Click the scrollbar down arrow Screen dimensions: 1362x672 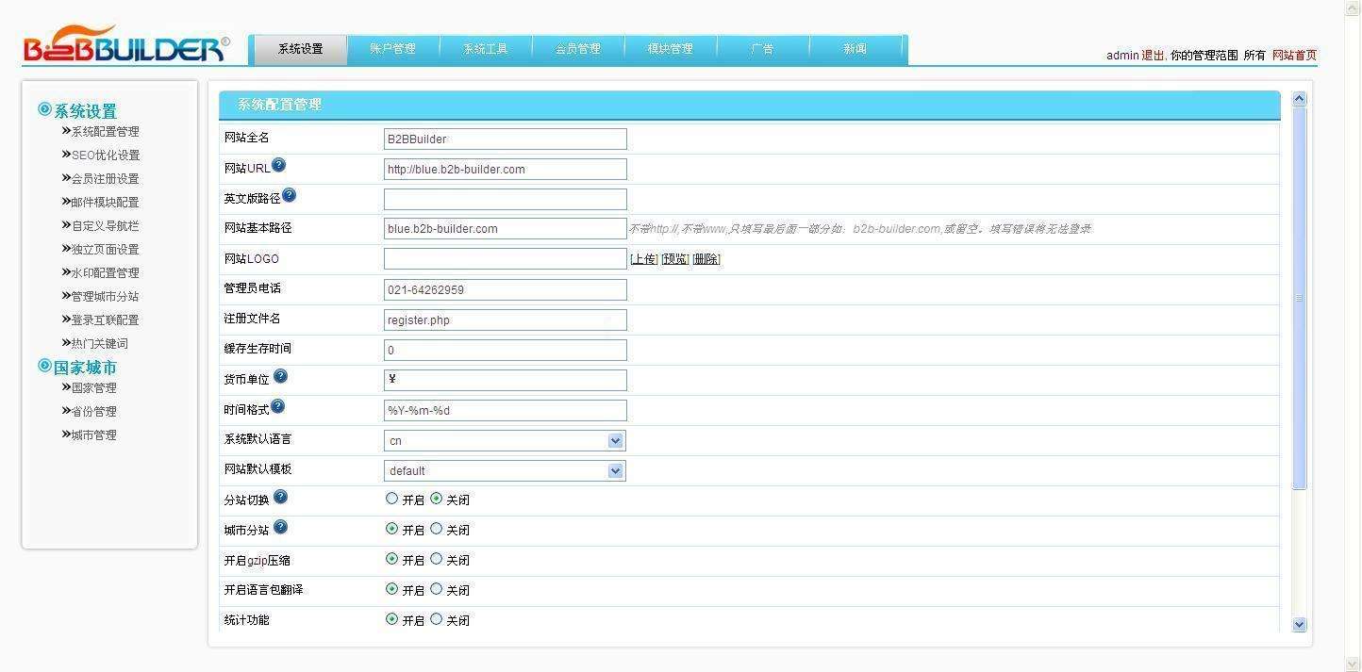pyautogui.click(x=1299, y=624)
